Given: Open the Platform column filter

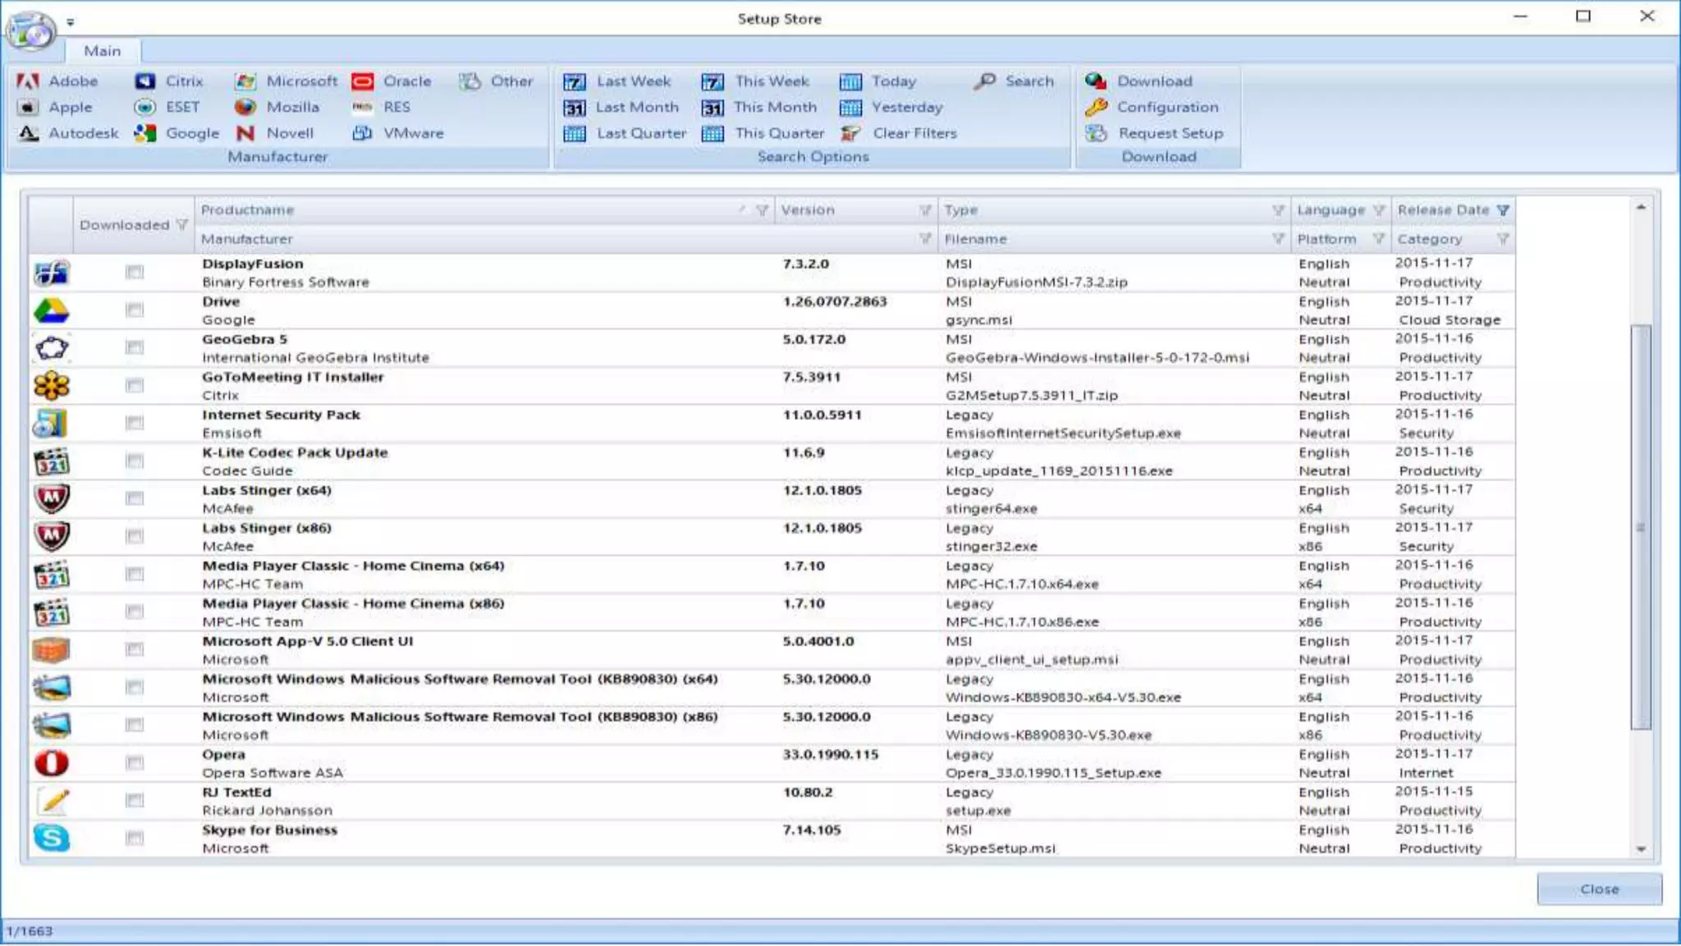Looking at the screenshot, I should [x=1379, y=239].
